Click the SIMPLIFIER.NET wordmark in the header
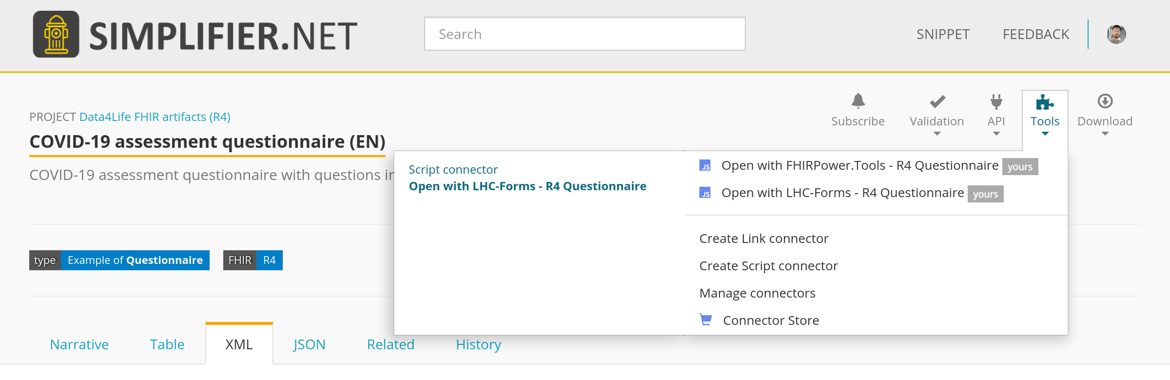 [x=223, y=36]
